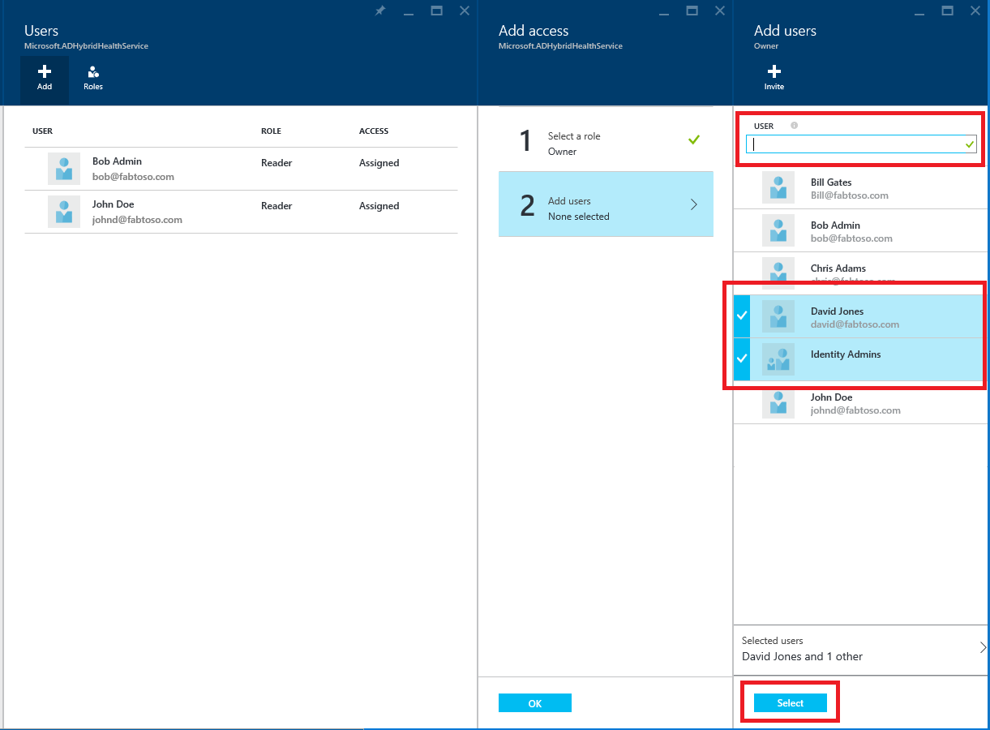Expand Selected users summary arrow
Image resolution: width=990 pixels, height=730 pixels.
click(x=983, y=647)
